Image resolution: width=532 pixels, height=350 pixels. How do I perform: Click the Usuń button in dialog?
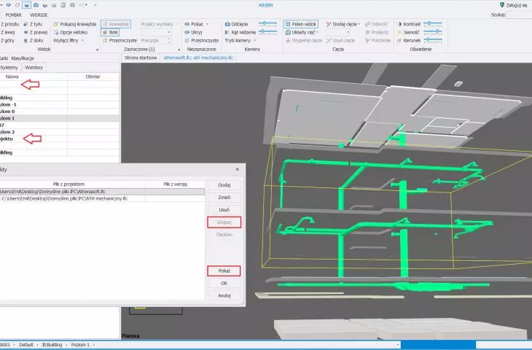pyautogui.click(x=224, y=210)
